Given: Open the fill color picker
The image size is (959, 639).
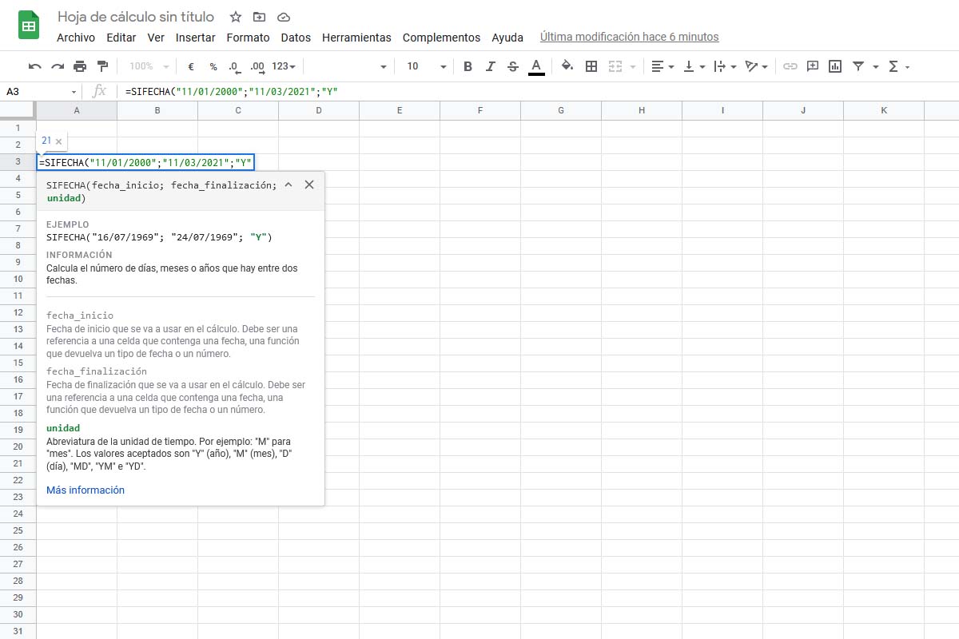Looking at the screenshot, I should [x=567, y=66].
